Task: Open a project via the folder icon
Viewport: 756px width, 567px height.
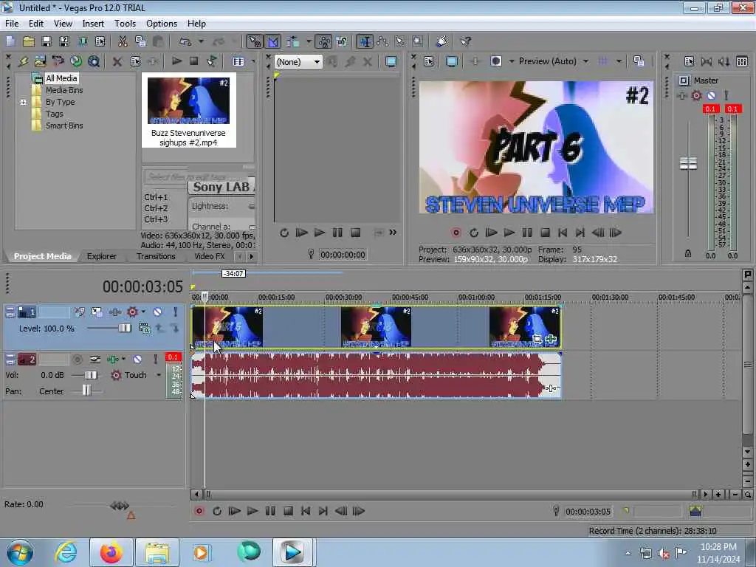Action: 29,41
